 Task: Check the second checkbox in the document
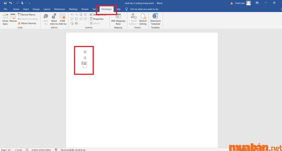(x=85, y=58)
